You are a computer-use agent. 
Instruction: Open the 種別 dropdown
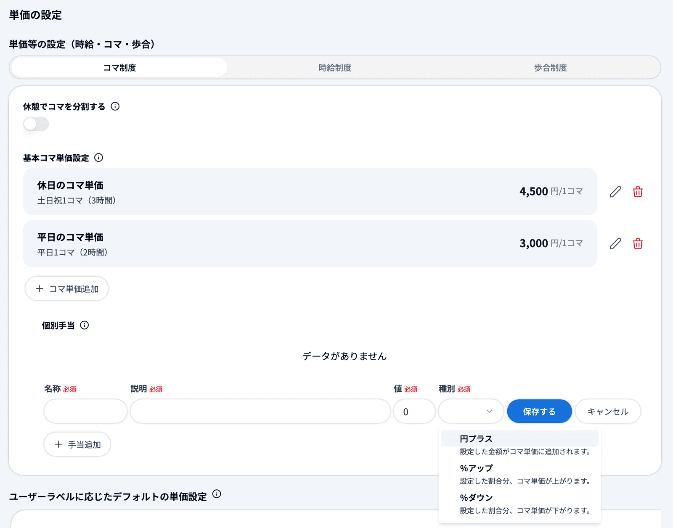[471, 411]
